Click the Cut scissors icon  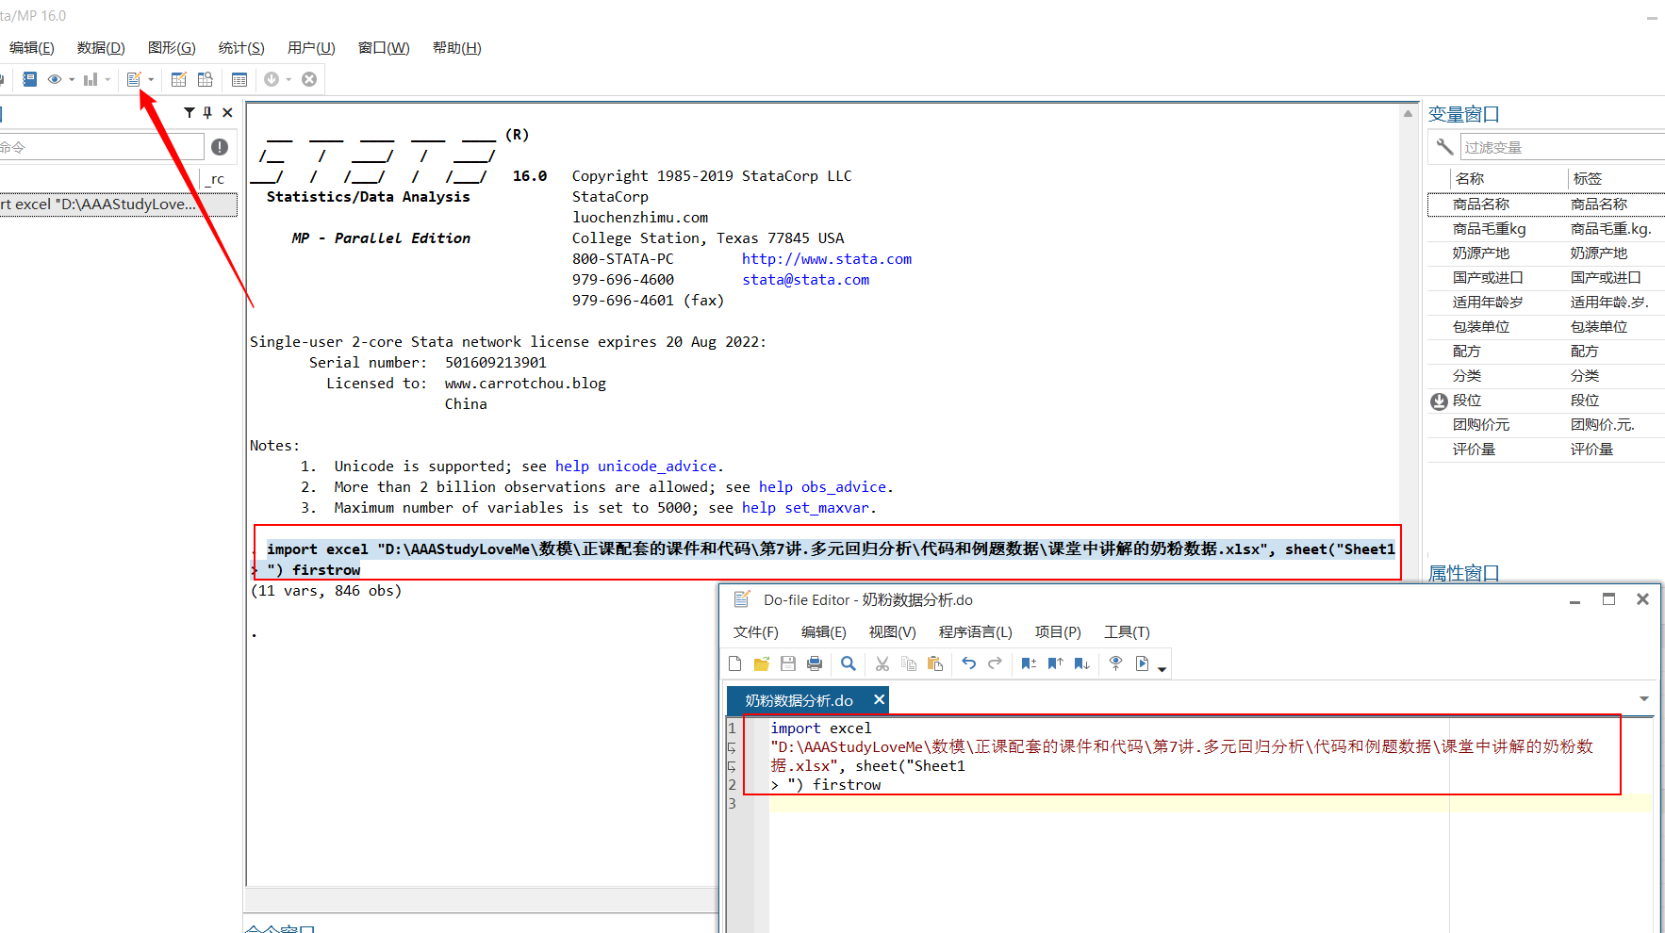coord(882,664)
